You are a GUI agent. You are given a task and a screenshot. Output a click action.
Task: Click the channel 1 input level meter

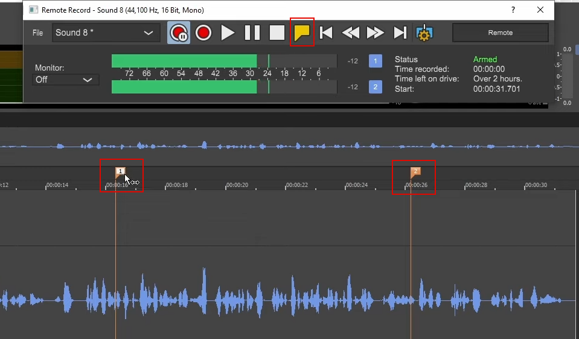[224, 61]
